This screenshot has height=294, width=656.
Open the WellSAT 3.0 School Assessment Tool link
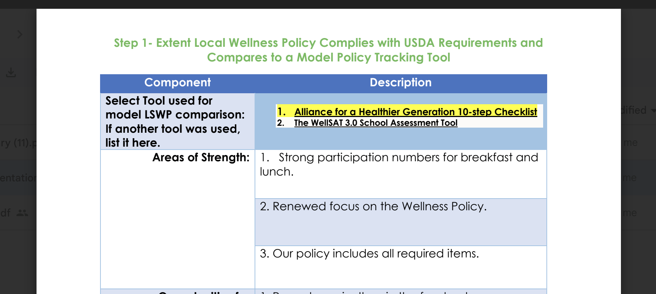coord(375,123)
